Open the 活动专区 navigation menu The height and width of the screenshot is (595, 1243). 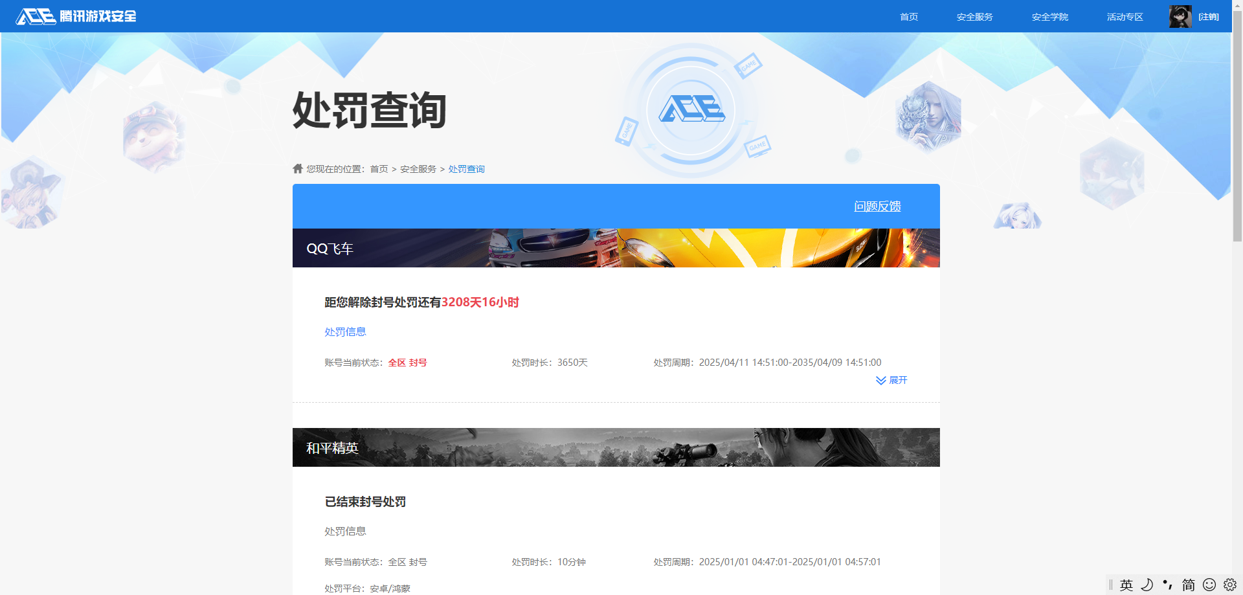(1125, 17)
